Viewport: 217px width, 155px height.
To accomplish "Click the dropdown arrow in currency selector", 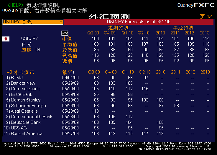I will 61,22.
